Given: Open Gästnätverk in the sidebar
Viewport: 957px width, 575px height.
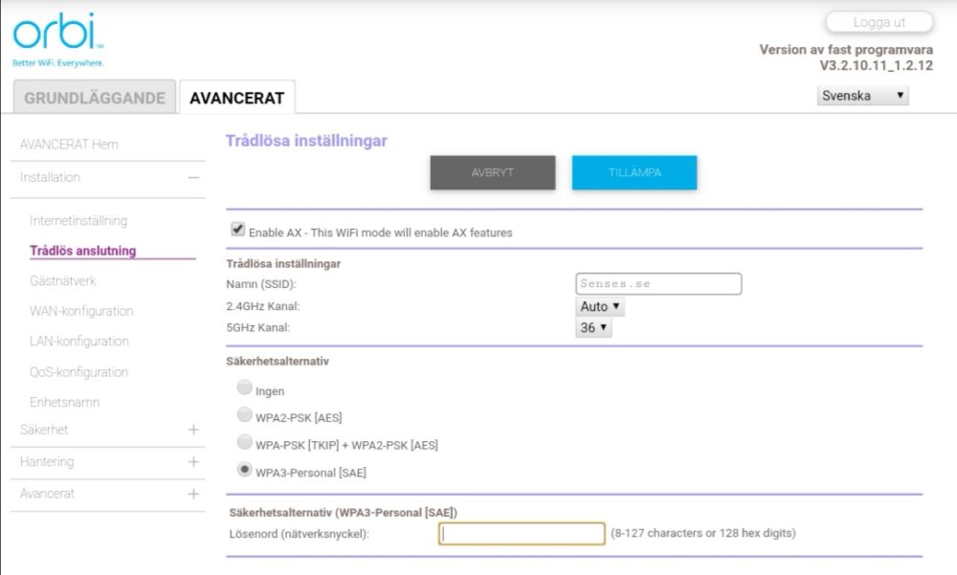Looking at the screenshot, I should (x=63, y=281).
